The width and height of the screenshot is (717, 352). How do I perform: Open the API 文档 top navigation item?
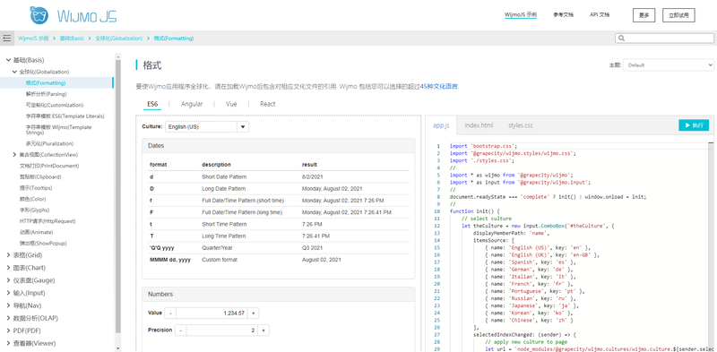(x=600, y=15)
